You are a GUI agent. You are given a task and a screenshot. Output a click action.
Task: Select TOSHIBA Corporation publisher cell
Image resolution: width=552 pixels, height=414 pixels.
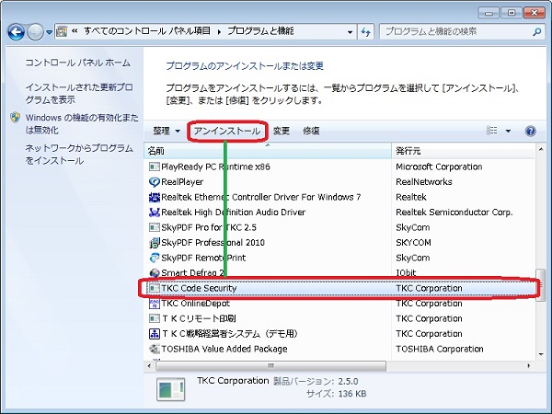440,349
